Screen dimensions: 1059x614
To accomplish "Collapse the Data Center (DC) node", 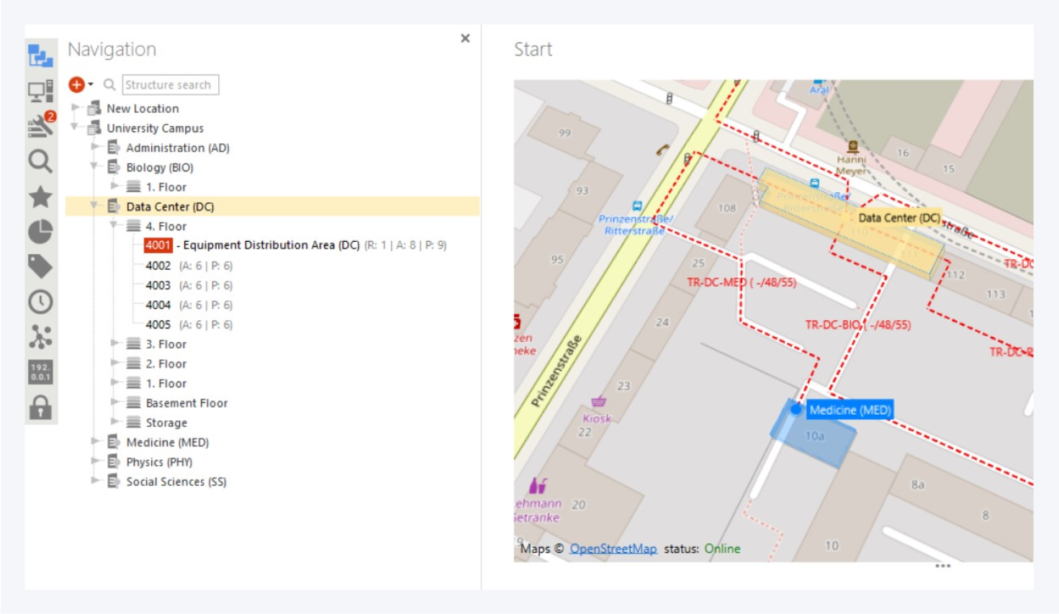I will pyautogui.click(x=94, y=207).
